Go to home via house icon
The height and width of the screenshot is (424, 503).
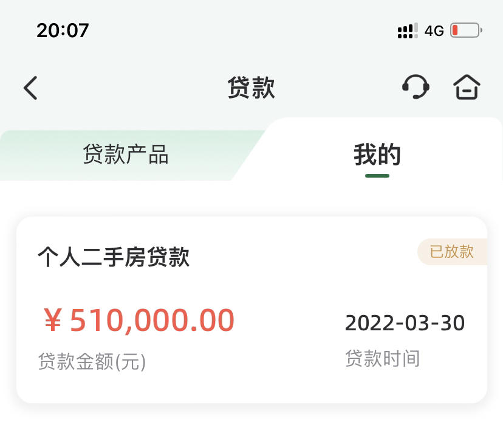coord(467,87)
